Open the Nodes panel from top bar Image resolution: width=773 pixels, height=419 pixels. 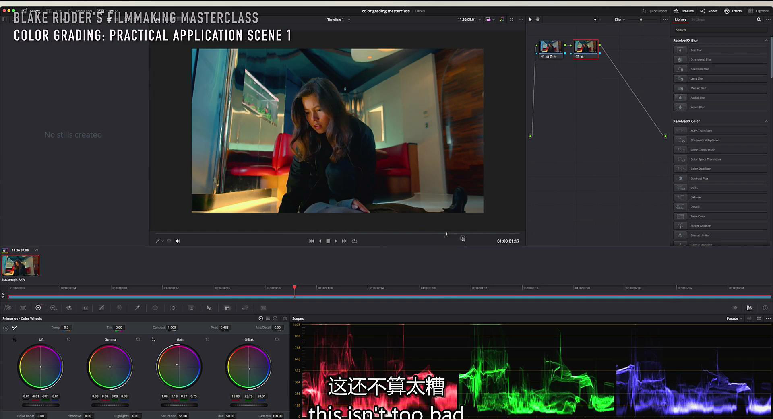click(x=709, y=11)
